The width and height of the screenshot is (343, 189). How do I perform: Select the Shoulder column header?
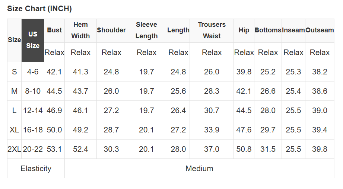click(111, 30)
